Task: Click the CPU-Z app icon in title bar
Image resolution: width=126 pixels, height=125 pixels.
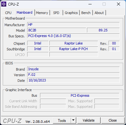Action: 4,4
